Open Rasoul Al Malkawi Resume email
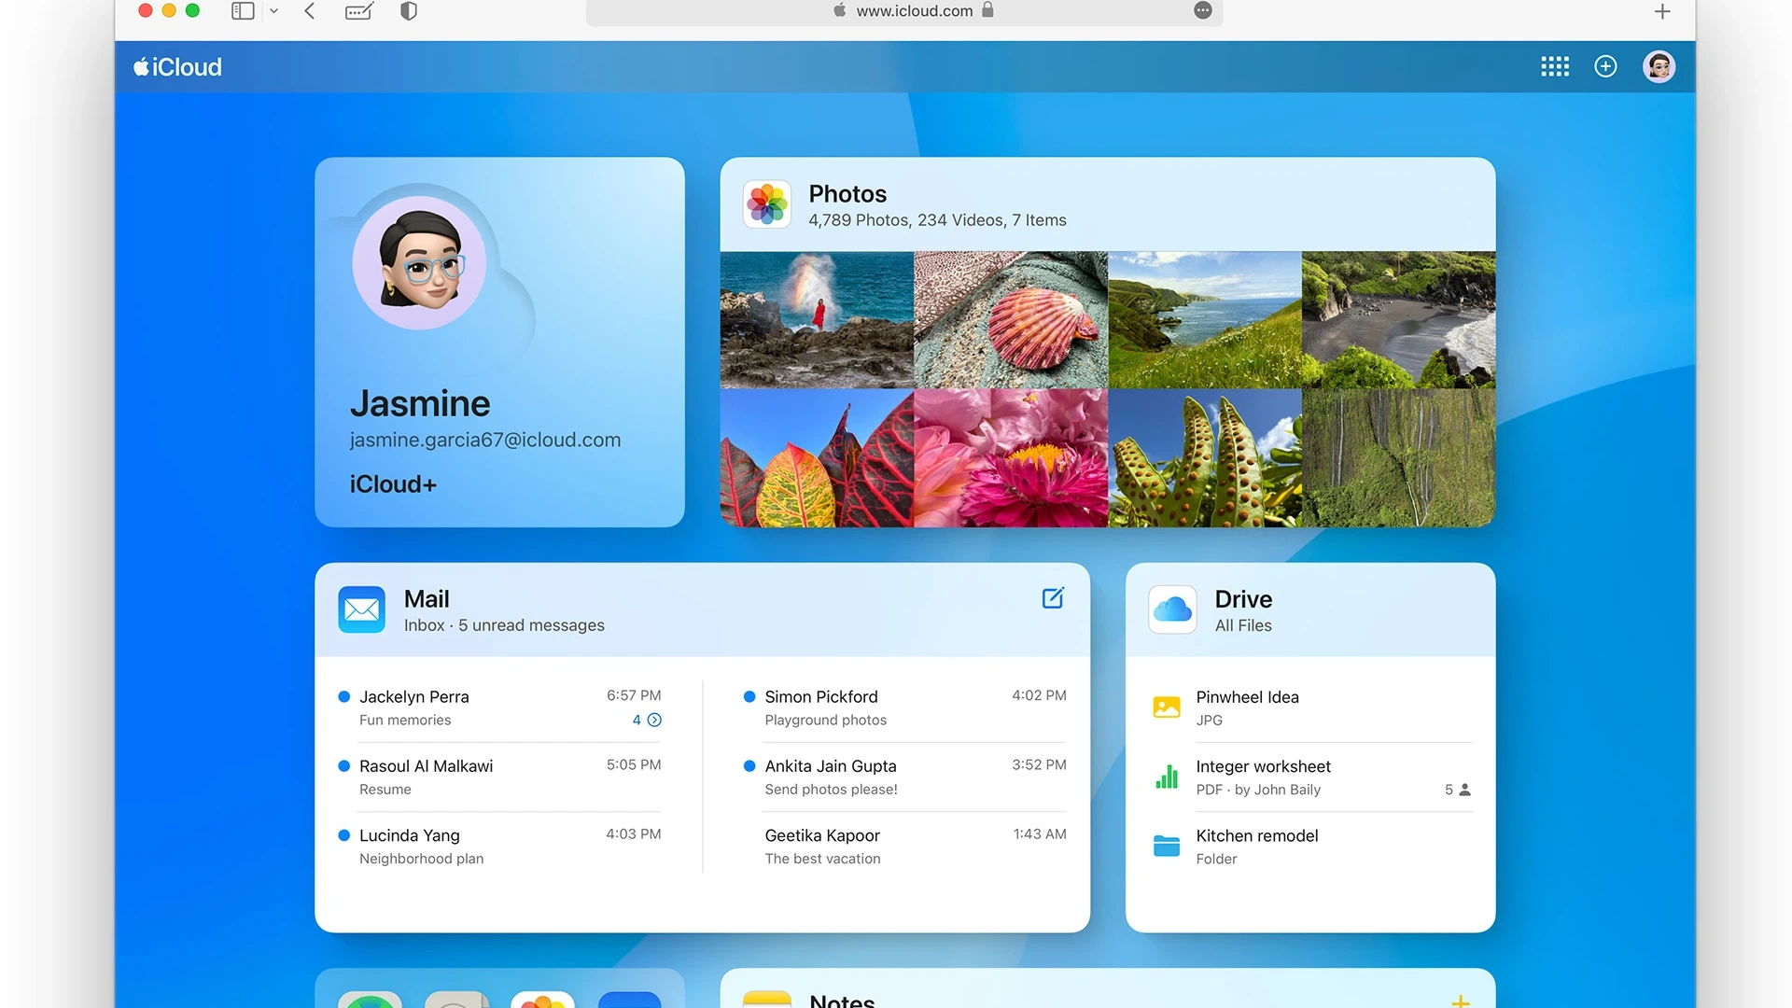 pyautogui.click(x=499, y=777)
